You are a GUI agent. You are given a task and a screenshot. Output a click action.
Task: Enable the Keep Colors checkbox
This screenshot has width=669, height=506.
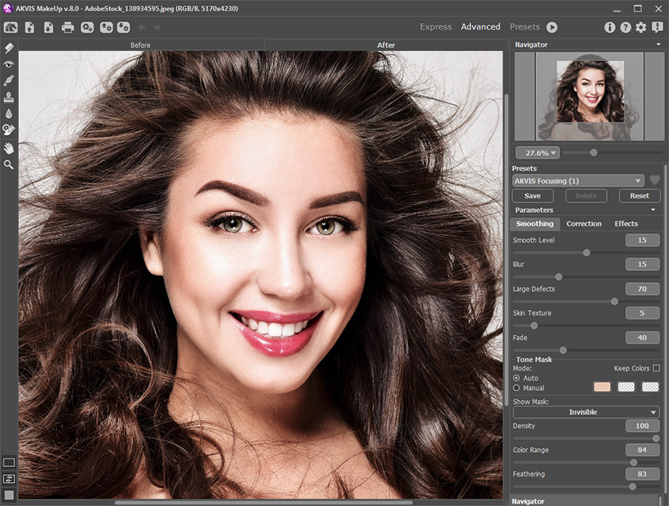click(x=656, y=368)
